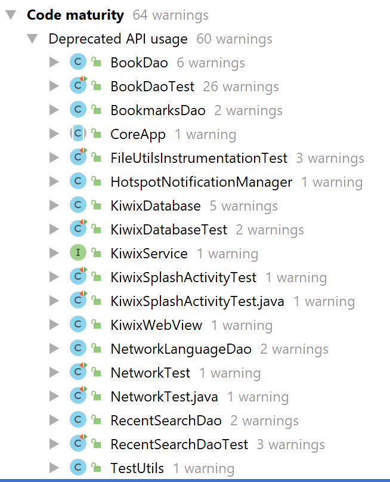This screenshot has width=390, height=482.
Task: Click the '26 warnings' count text
Action: point(241,86)
